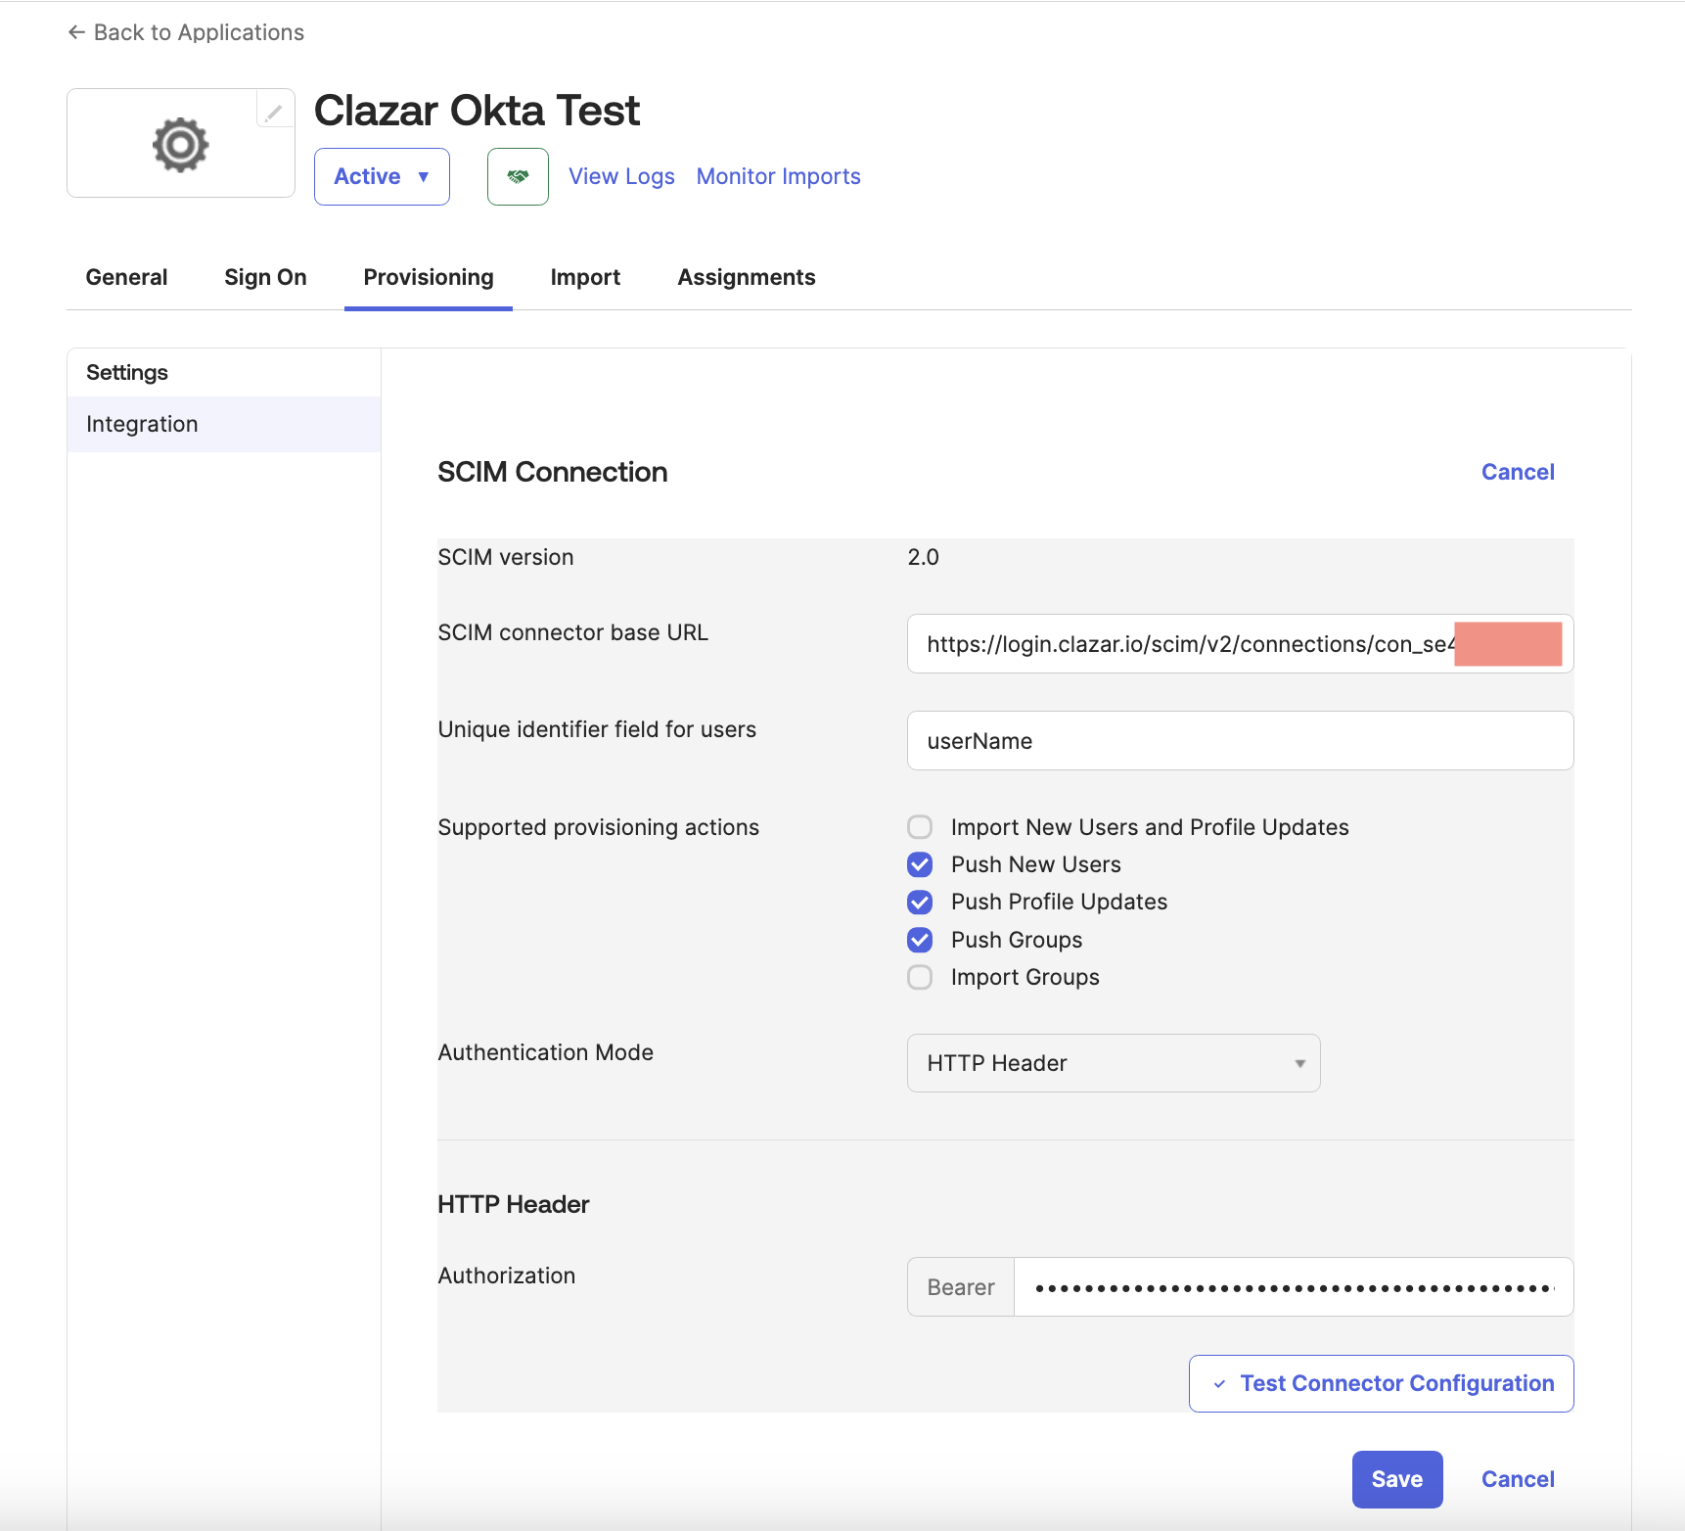Image resolution: width=1685 pixels, height=1531 pixels.
Task: Uncheck Push New Users
Action: [x=920, y=864]
